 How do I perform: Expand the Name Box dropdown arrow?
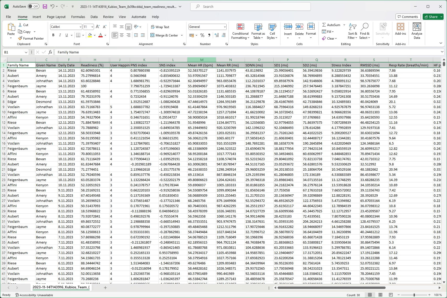26,52
